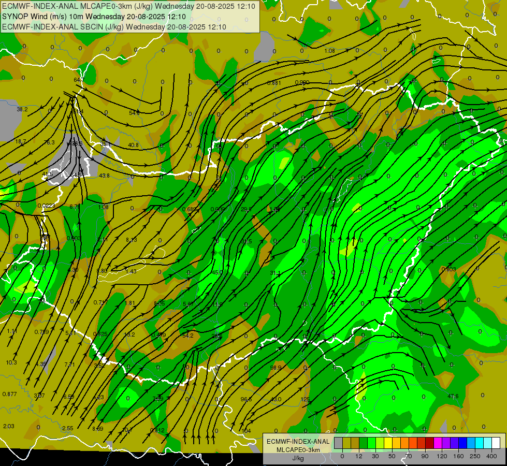The width and height of the screenshot is (507, 466).
Task: Click the map value '1.81'
Action: point(129,303)
